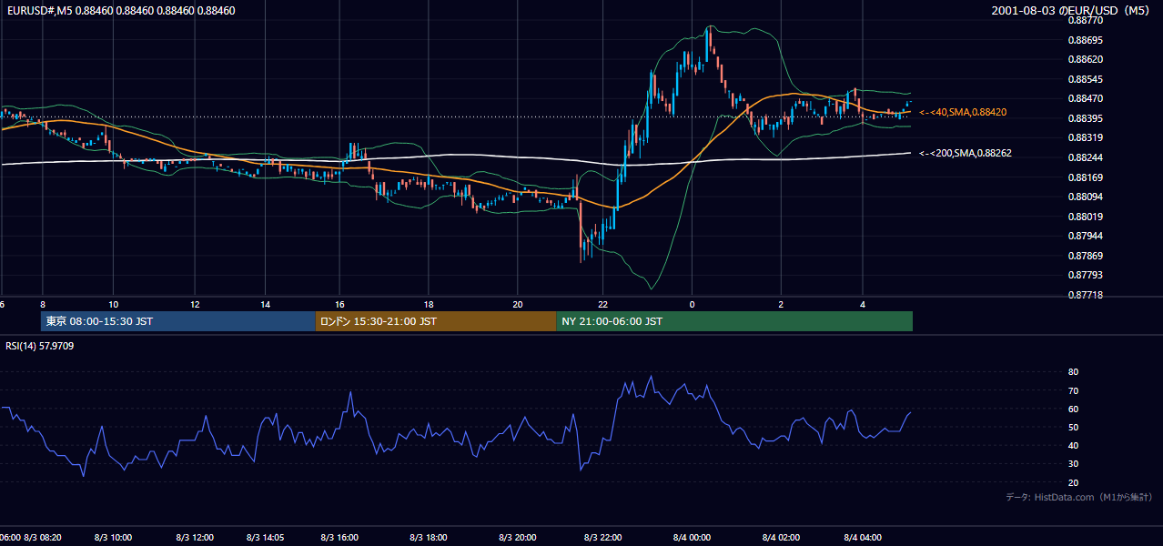Click hour marker 10 under the price chart

pyautogui.click(x=113, y=304)
